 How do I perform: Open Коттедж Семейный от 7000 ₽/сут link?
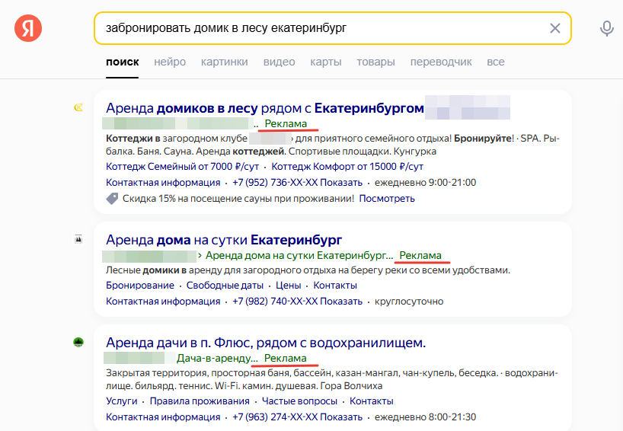(x=182, y=167)
